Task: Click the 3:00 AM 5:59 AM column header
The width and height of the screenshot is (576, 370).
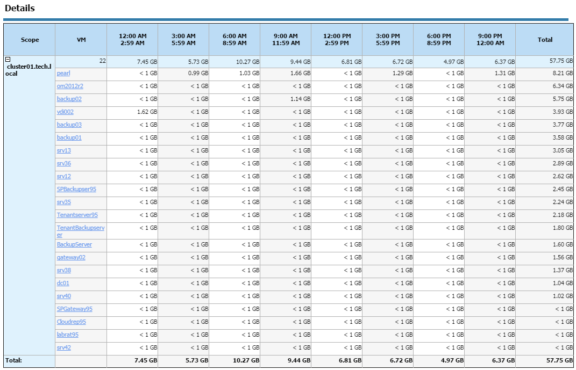Action: tap(183, 40)
